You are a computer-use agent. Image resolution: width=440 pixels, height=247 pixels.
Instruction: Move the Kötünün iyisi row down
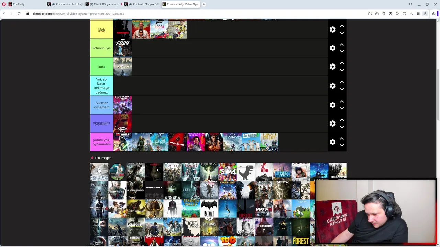point(342,51)
